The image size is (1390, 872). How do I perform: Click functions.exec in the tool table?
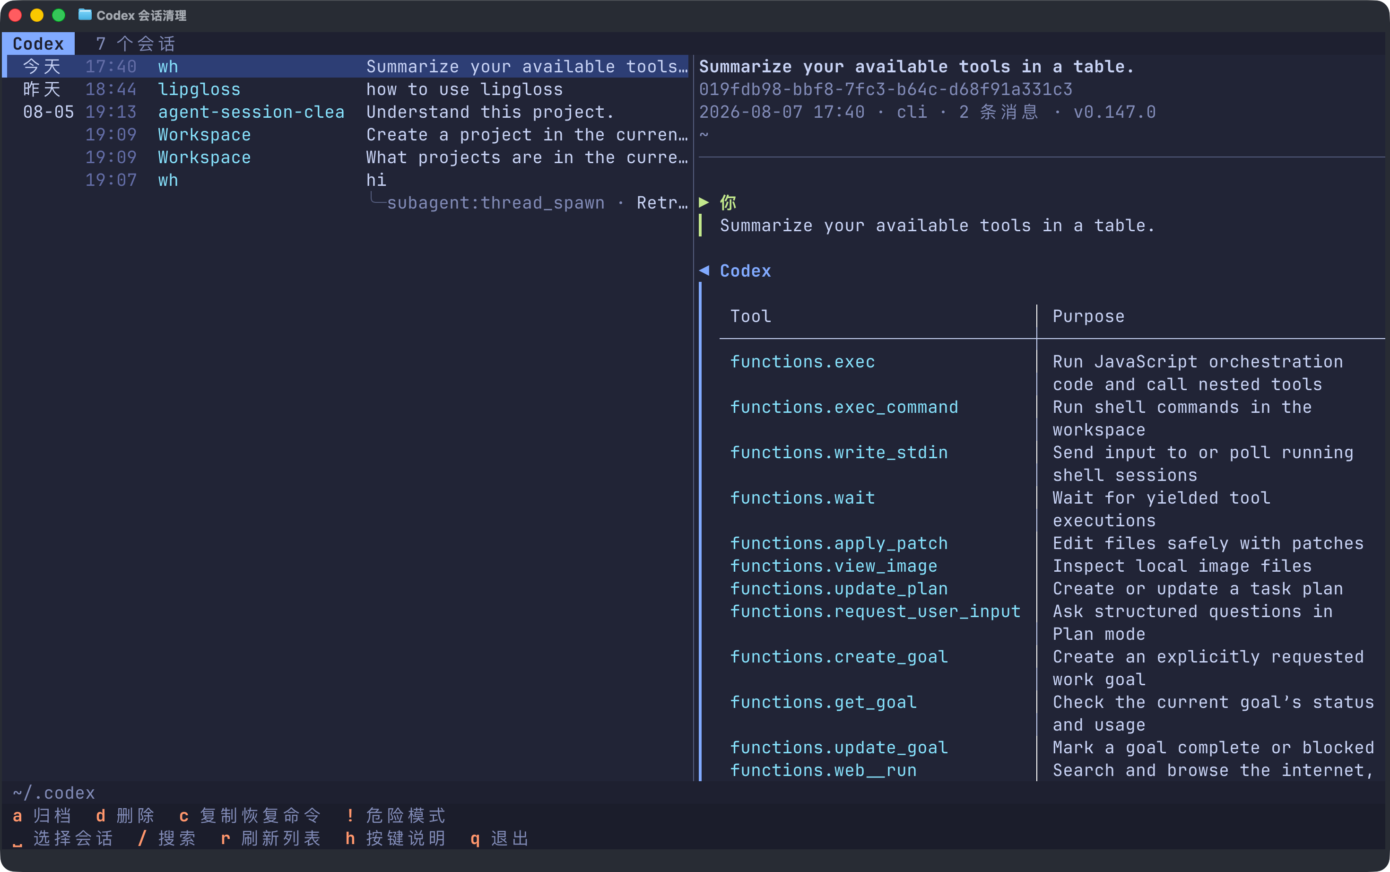pyautogui.click(x=802, y=362)
